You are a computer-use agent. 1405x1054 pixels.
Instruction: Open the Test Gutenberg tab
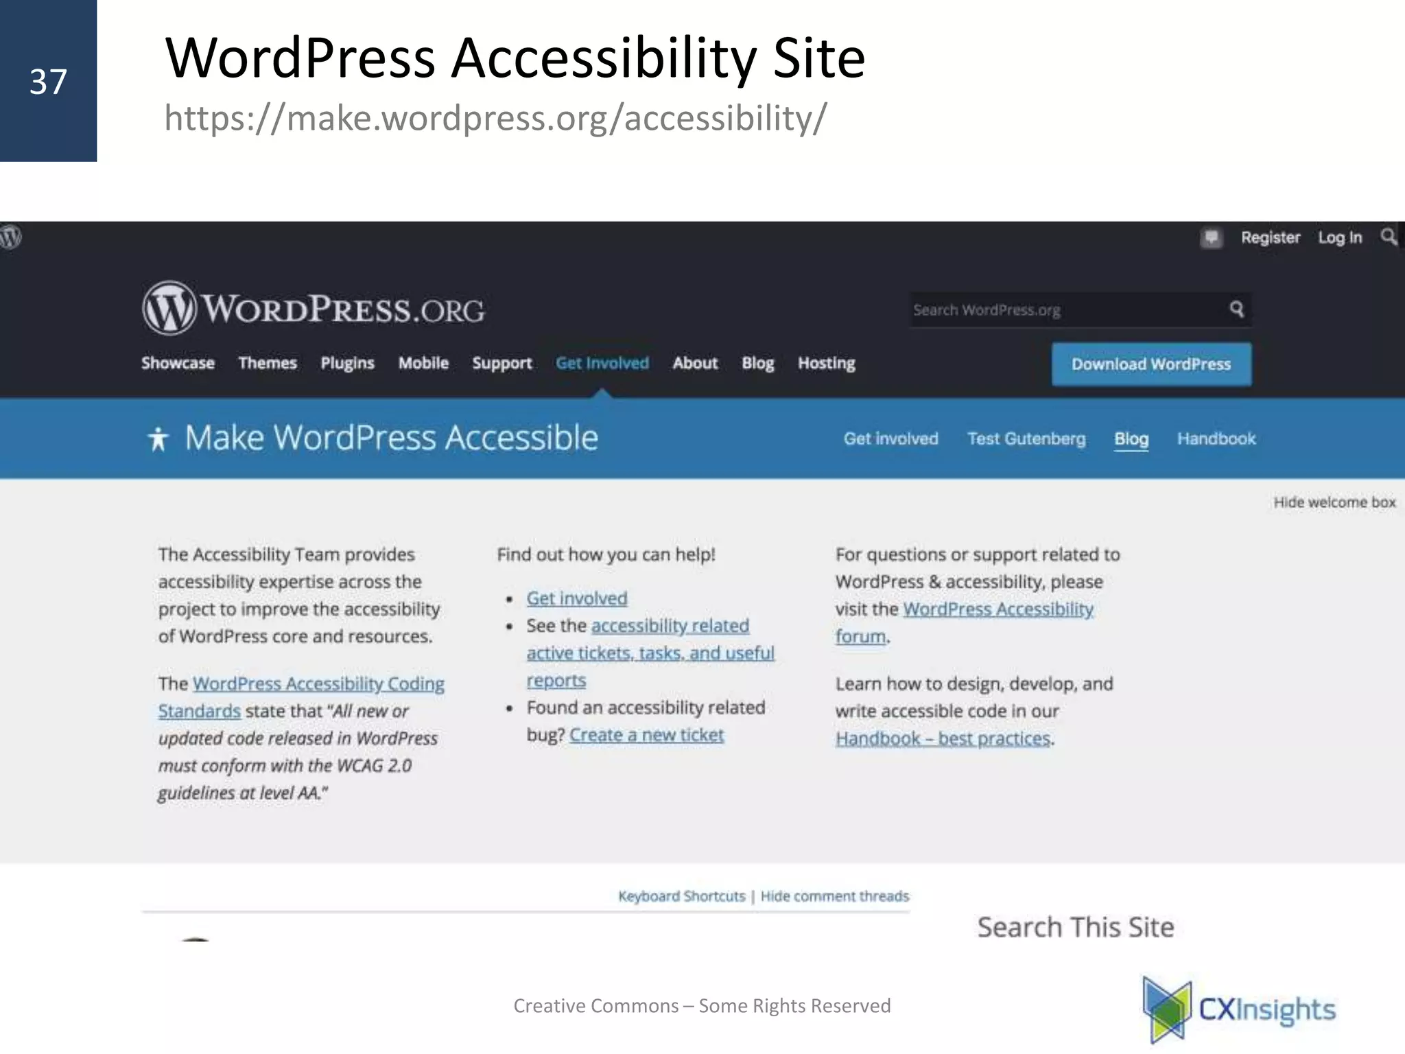1026,439
